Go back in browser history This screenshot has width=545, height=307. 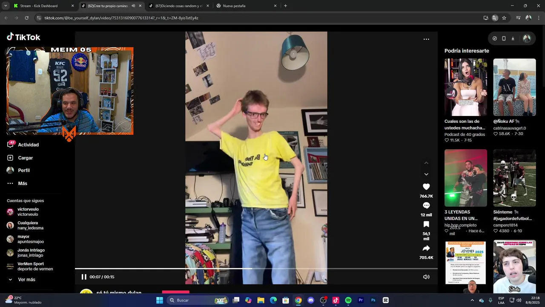click(x=6, y=18)
